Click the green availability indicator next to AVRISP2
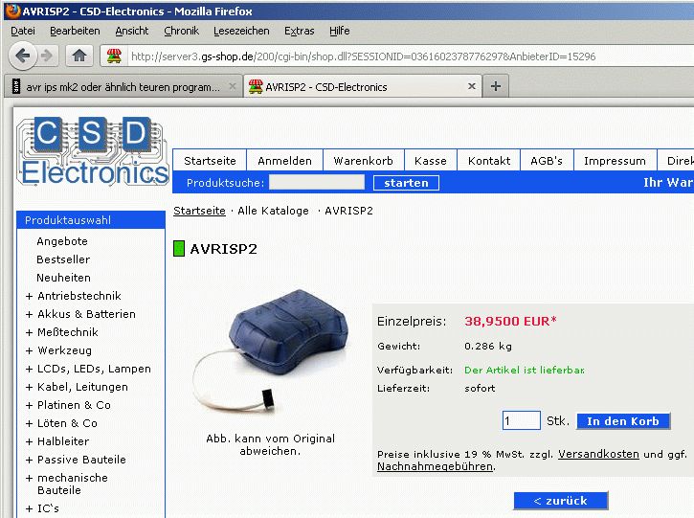The height and width of the screenshot is (518, 694). point(179,248)
